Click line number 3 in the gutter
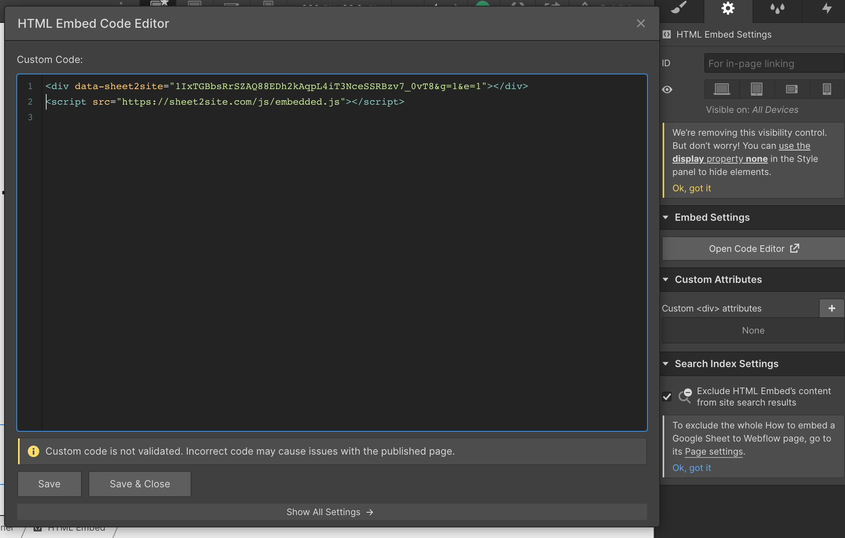845x538 pixels. [x=30, y=117]
